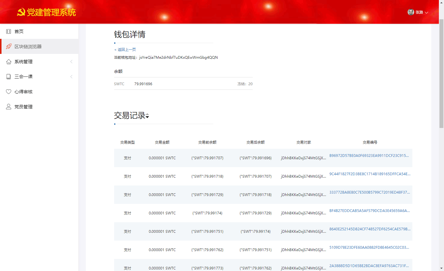Click the 返回上一页 back link
This screenshot has height=271, width=444.
coord(125,49)
